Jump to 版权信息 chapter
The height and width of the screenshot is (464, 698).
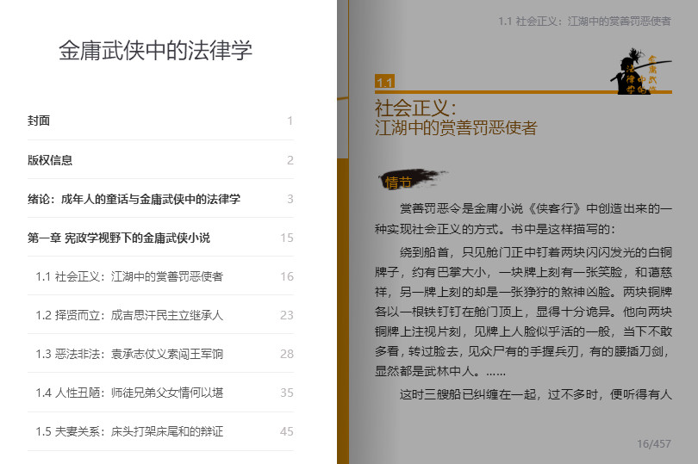(50, 160)
